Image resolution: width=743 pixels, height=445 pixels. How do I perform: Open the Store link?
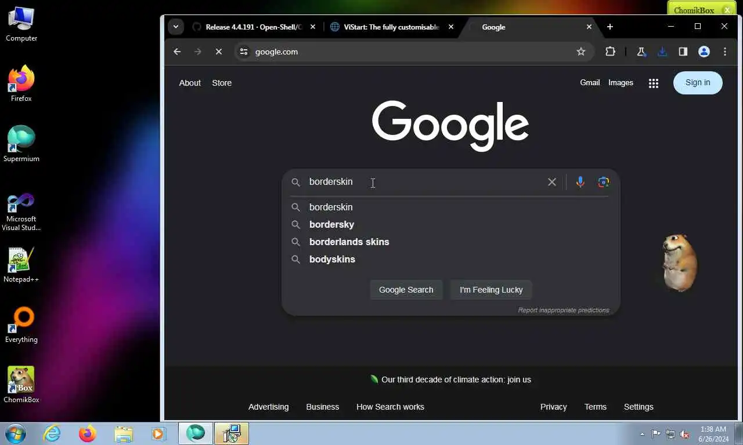click(x=222, y=83)
